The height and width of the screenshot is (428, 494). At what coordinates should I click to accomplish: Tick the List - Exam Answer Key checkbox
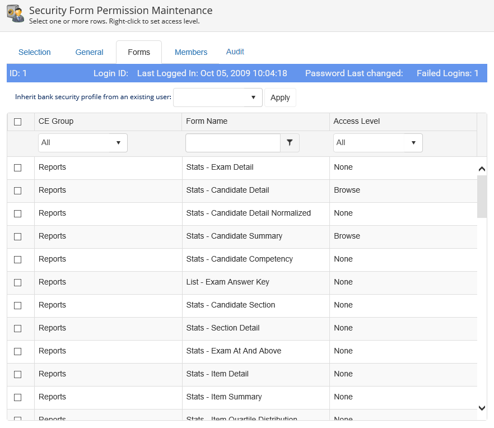tap(17, 282)
